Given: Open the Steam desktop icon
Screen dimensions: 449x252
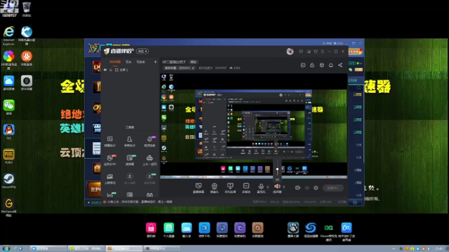Looking at the screenshot, I should pyautogui.click(x=8, y=181).
